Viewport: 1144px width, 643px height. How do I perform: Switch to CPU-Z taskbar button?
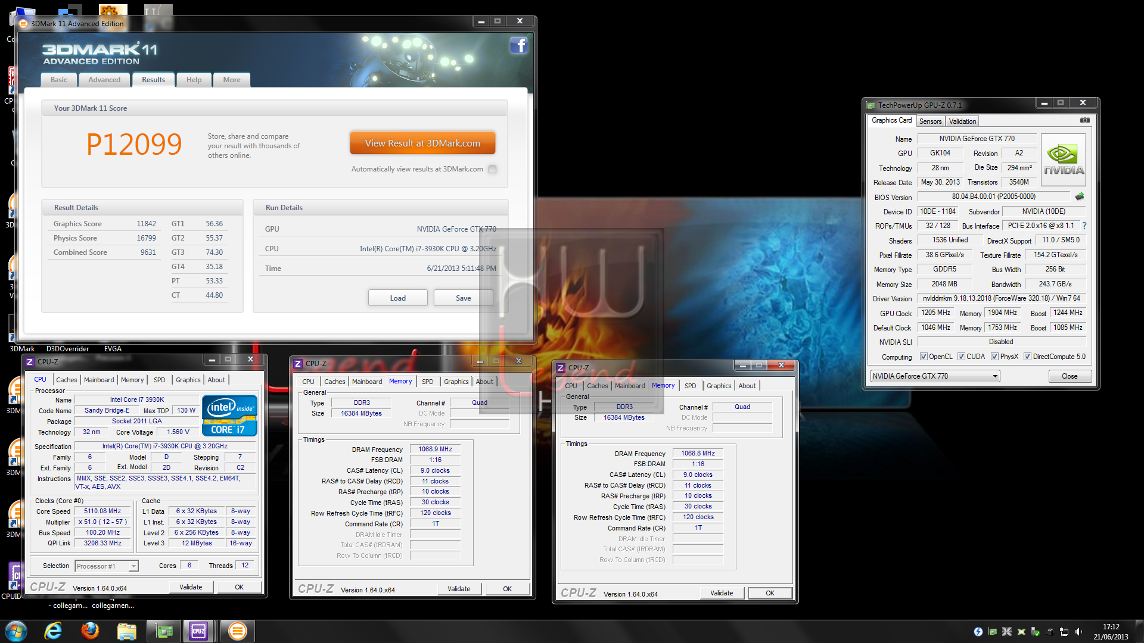click(x=198, y=631)
